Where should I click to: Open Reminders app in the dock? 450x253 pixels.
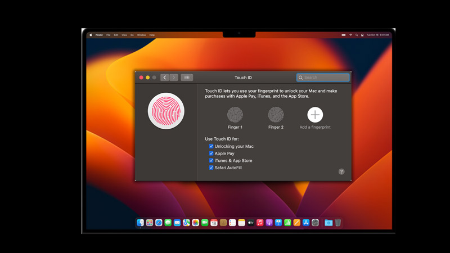point(232,223)
